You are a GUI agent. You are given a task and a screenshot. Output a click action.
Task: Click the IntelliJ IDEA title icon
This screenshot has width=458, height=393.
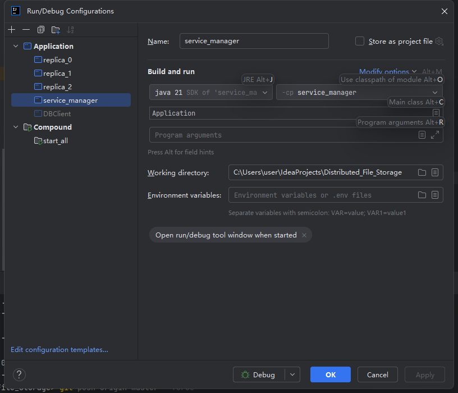(16, 11)
